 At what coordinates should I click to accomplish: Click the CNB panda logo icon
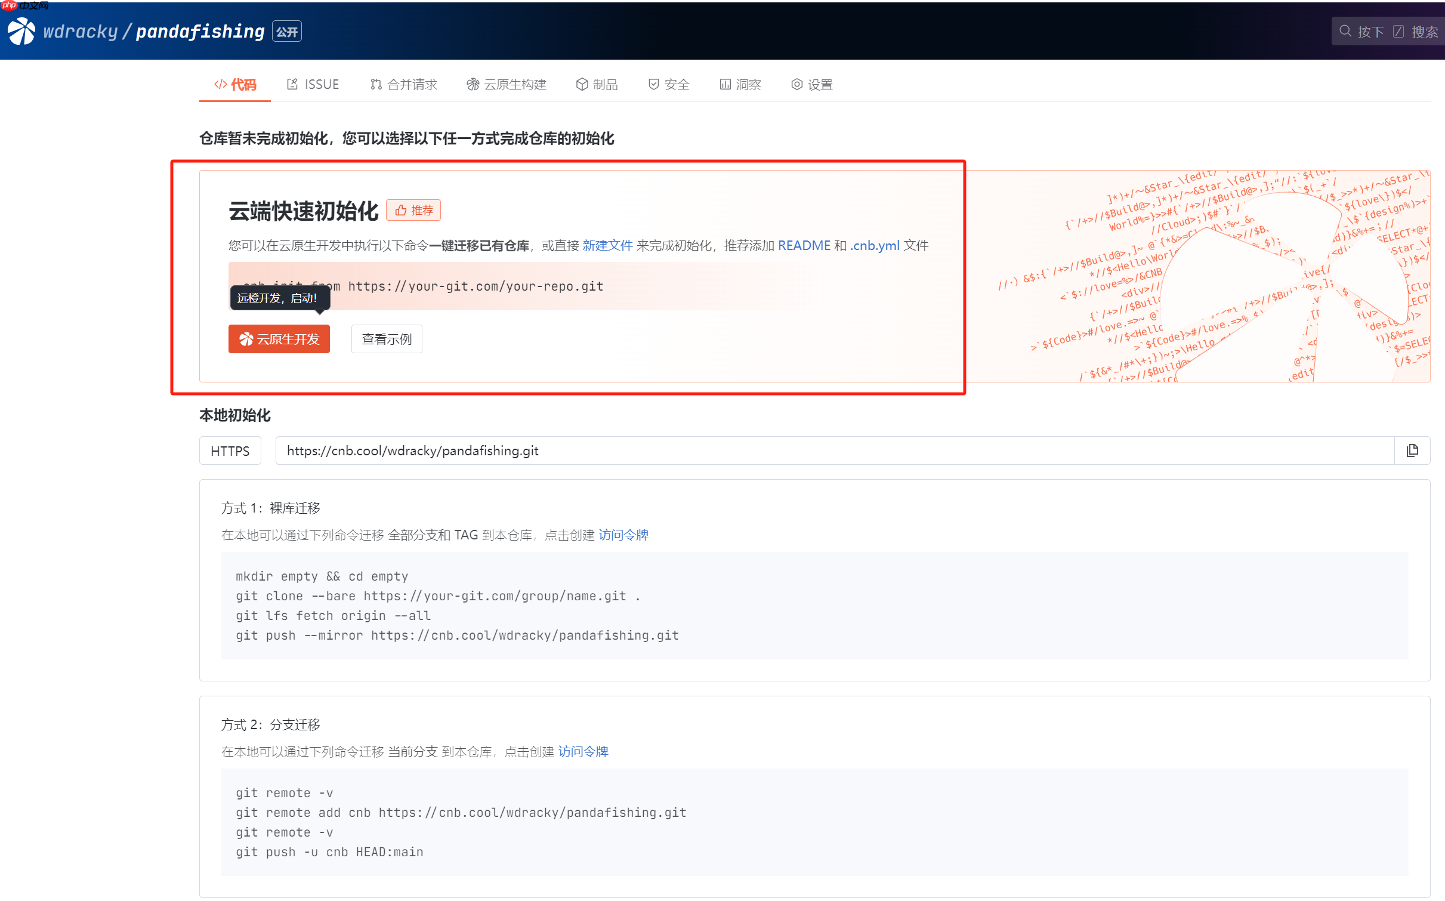20,30
